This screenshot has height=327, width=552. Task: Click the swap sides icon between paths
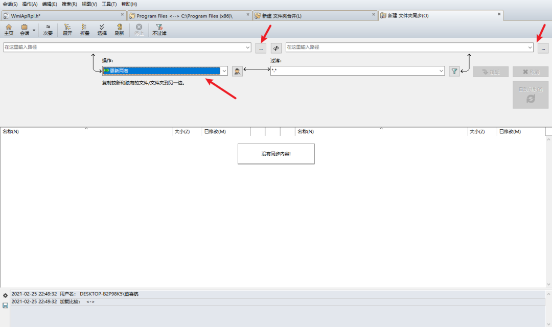point(276,48)
